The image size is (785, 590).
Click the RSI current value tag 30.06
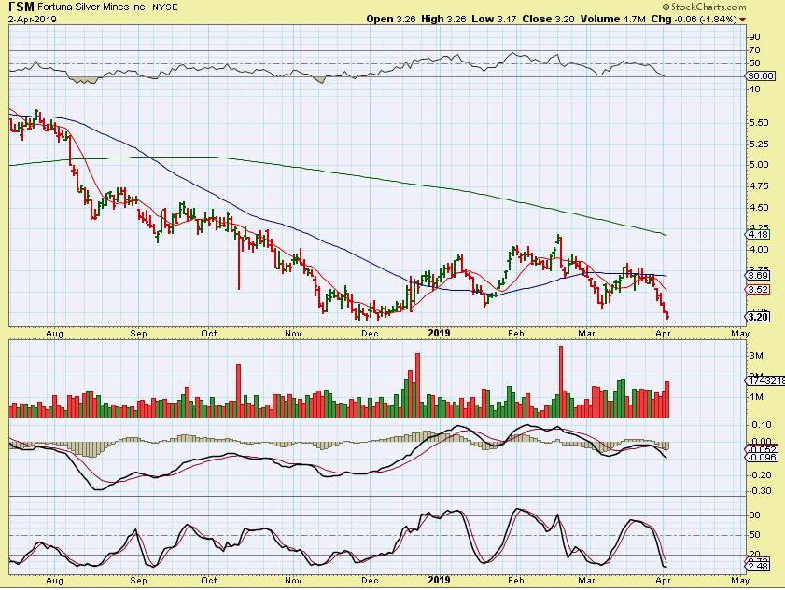(760, 76)
